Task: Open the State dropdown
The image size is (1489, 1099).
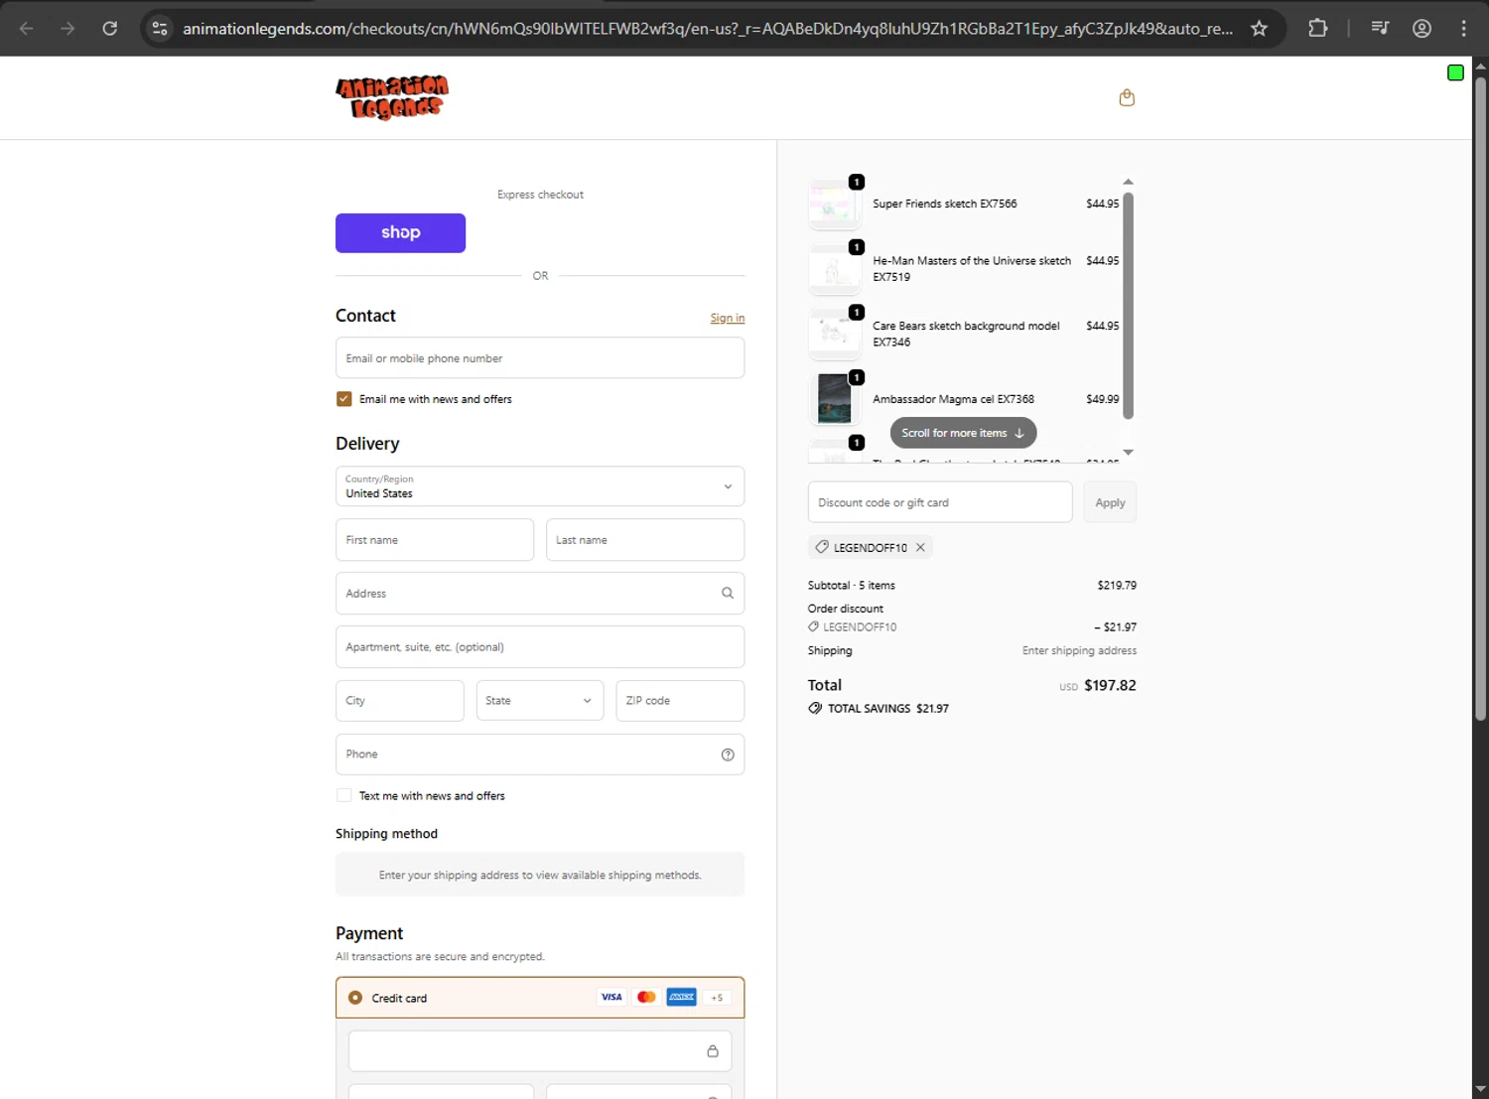Action: pos(540,700)
